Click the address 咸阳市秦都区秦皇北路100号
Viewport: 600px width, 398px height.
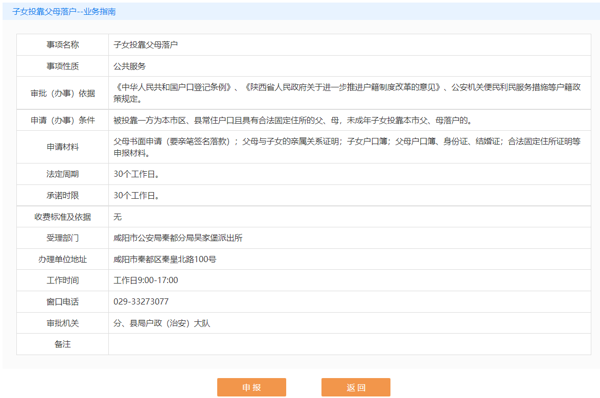pos(165,260)
